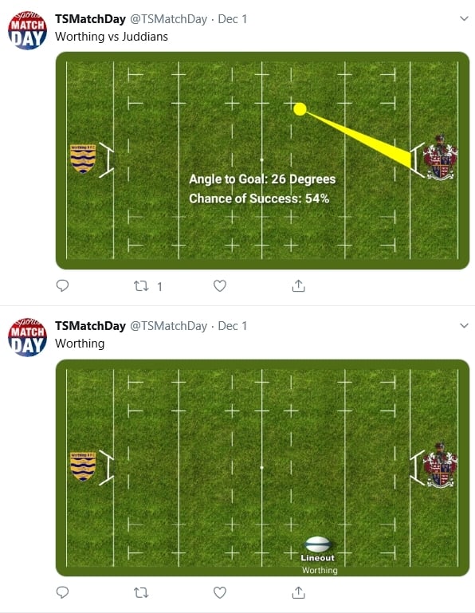This screenshot has width=475, height=613.
Task: Expand options chevron on first tweet
Action: [464, 18]
